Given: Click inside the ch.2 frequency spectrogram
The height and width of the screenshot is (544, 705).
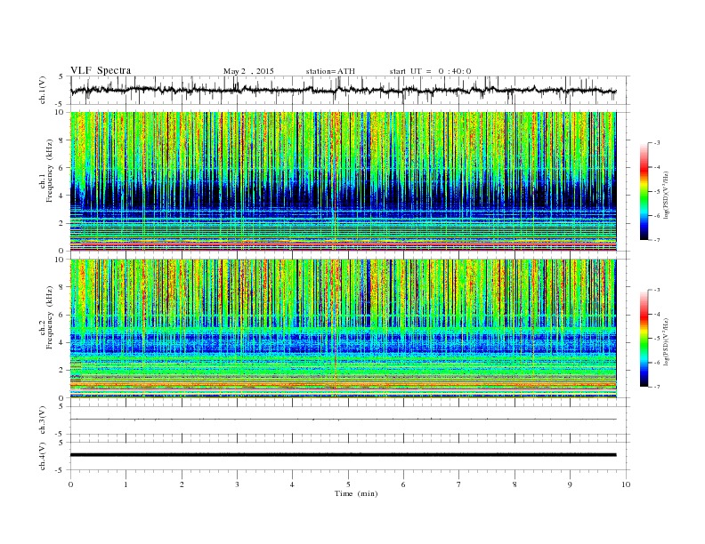Looking at the screenshot, I should [343, 329].
